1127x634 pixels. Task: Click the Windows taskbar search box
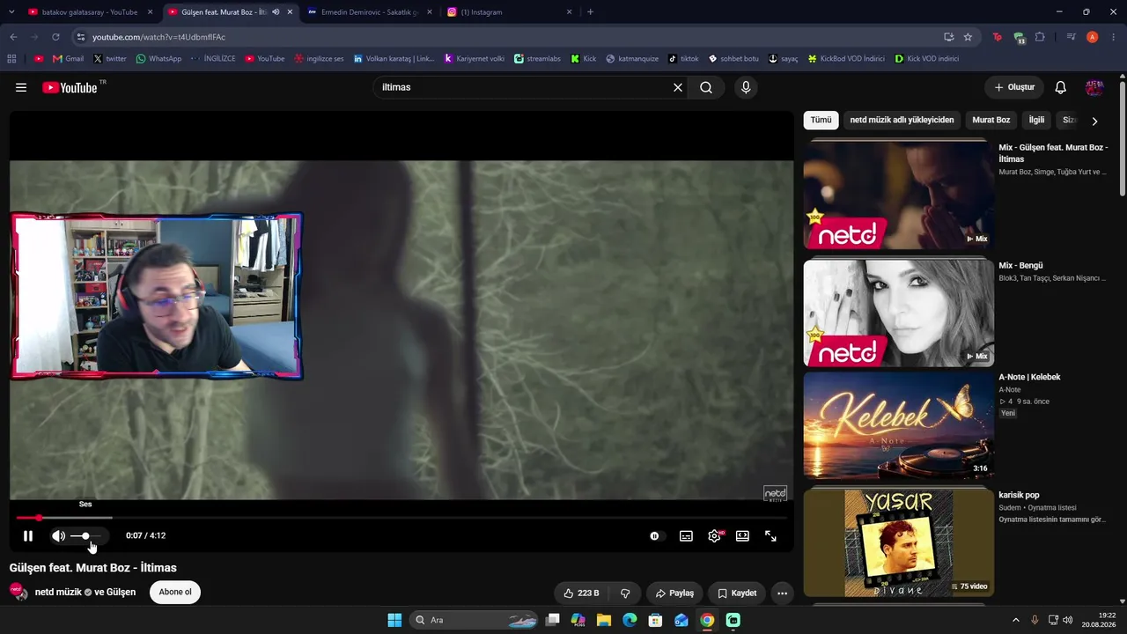pyautogui.click(x=475, y=620)
